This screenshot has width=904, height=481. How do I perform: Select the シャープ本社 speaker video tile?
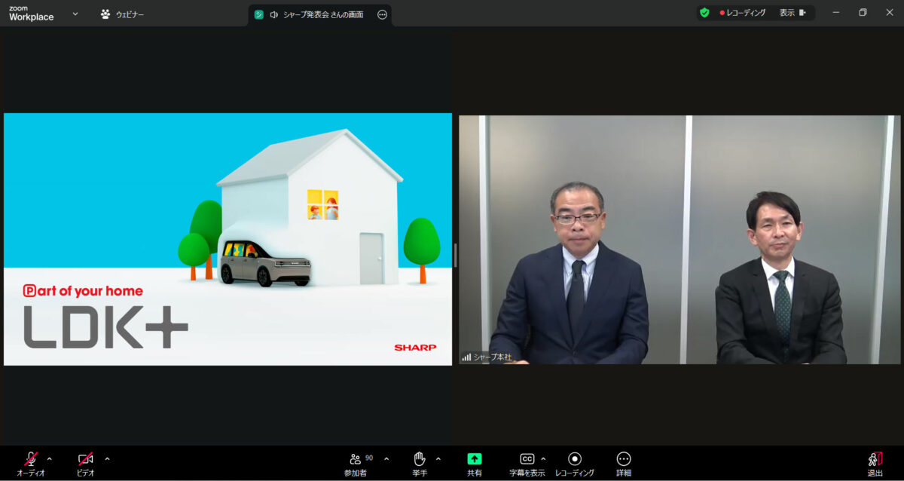[x=680, y=240]
